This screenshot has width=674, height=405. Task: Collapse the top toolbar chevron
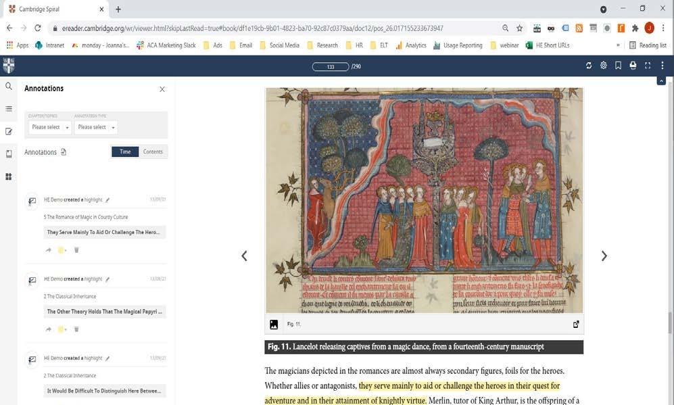pyautogui.click(x=661, y=81)
